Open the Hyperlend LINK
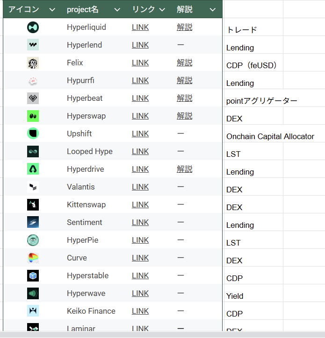The width and height of the screenshot is (325, 338). (140, 45)
